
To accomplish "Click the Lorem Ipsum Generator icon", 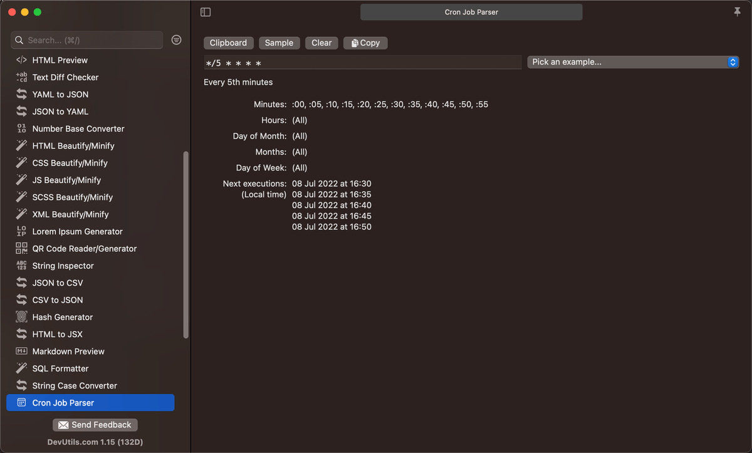I will (x=21, y=231).
